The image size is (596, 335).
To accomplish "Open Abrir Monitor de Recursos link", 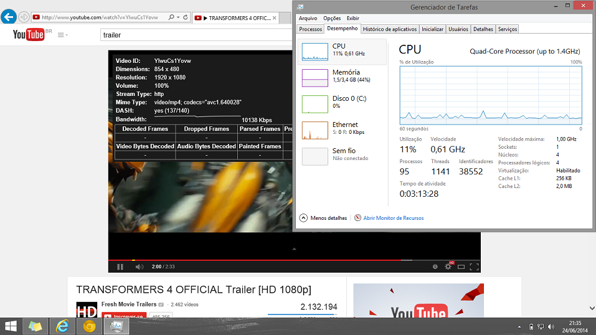I will click(x=394, y=219).
